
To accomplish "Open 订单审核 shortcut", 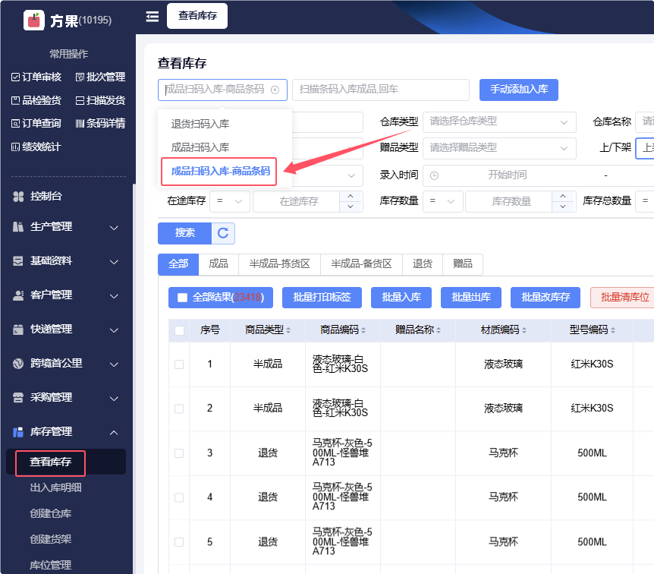I will coord(36,77).
